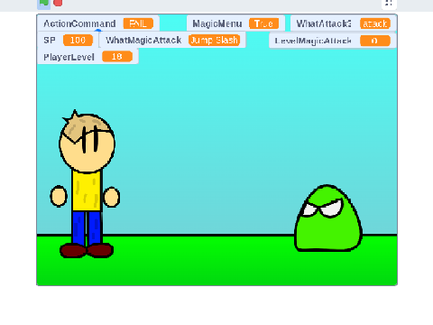Click the ActionCommand variable label
Image resolution: width=433 pixels, height=325 pixels.
[x=79, y=23]
